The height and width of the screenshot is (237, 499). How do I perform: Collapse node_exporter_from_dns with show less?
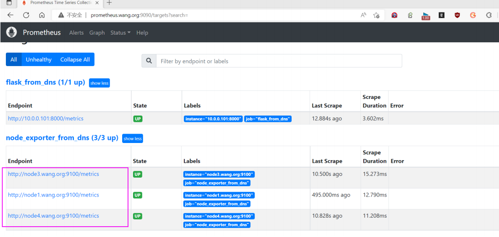point(133,139)
